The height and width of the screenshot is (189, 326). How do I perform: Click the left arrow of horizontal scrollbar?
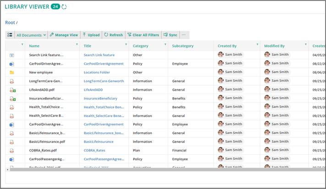[8, 170]
